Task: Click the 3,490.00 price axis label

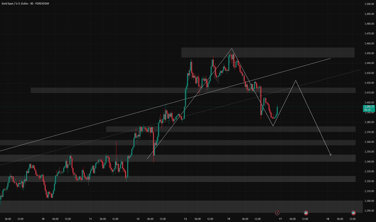Action: (x=369, y=14)
